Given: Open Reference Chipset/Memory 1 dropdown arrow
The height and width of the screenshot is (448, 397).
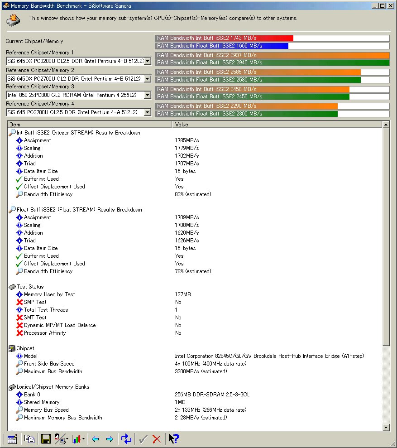Looking at the screenshot, I should (148, 61).
